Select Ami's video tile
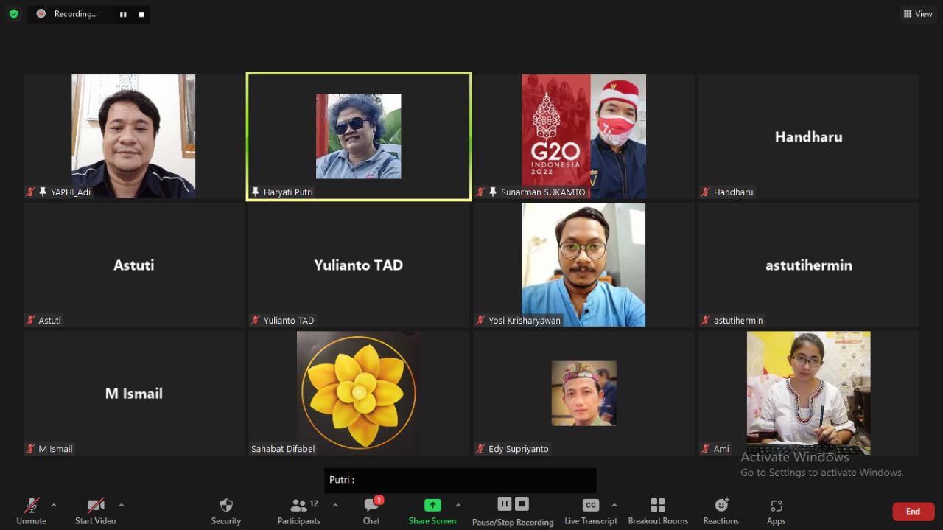The width and height of the screenshot is (943, 530). (x=808, y=393)
